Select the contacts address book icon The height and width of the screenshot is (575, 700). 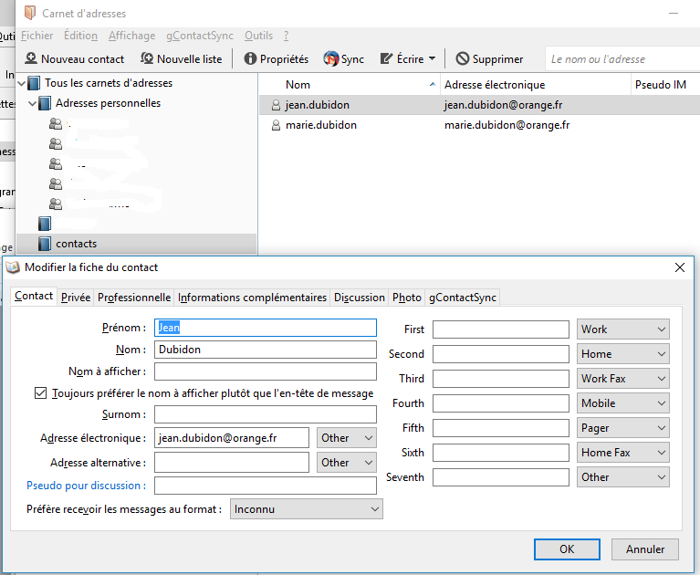click(45, 244)
